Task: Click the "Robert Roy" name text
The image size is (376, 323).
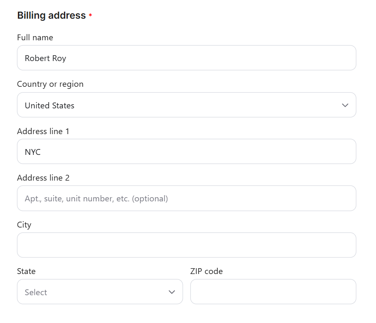Action: (x=45, y=59)
